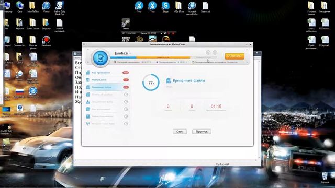Click the Notepad status bar line/column indicator
The height and width of the screenshot is (188, 335).
coord(222,164)
